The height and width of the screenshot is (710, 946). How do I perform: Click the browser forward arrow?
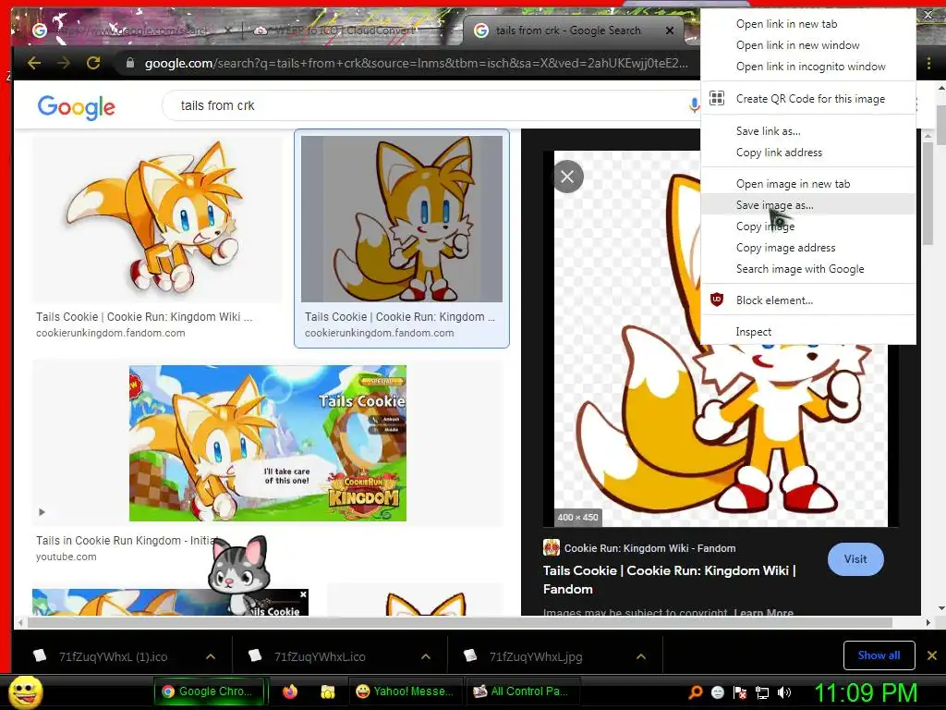64,63
